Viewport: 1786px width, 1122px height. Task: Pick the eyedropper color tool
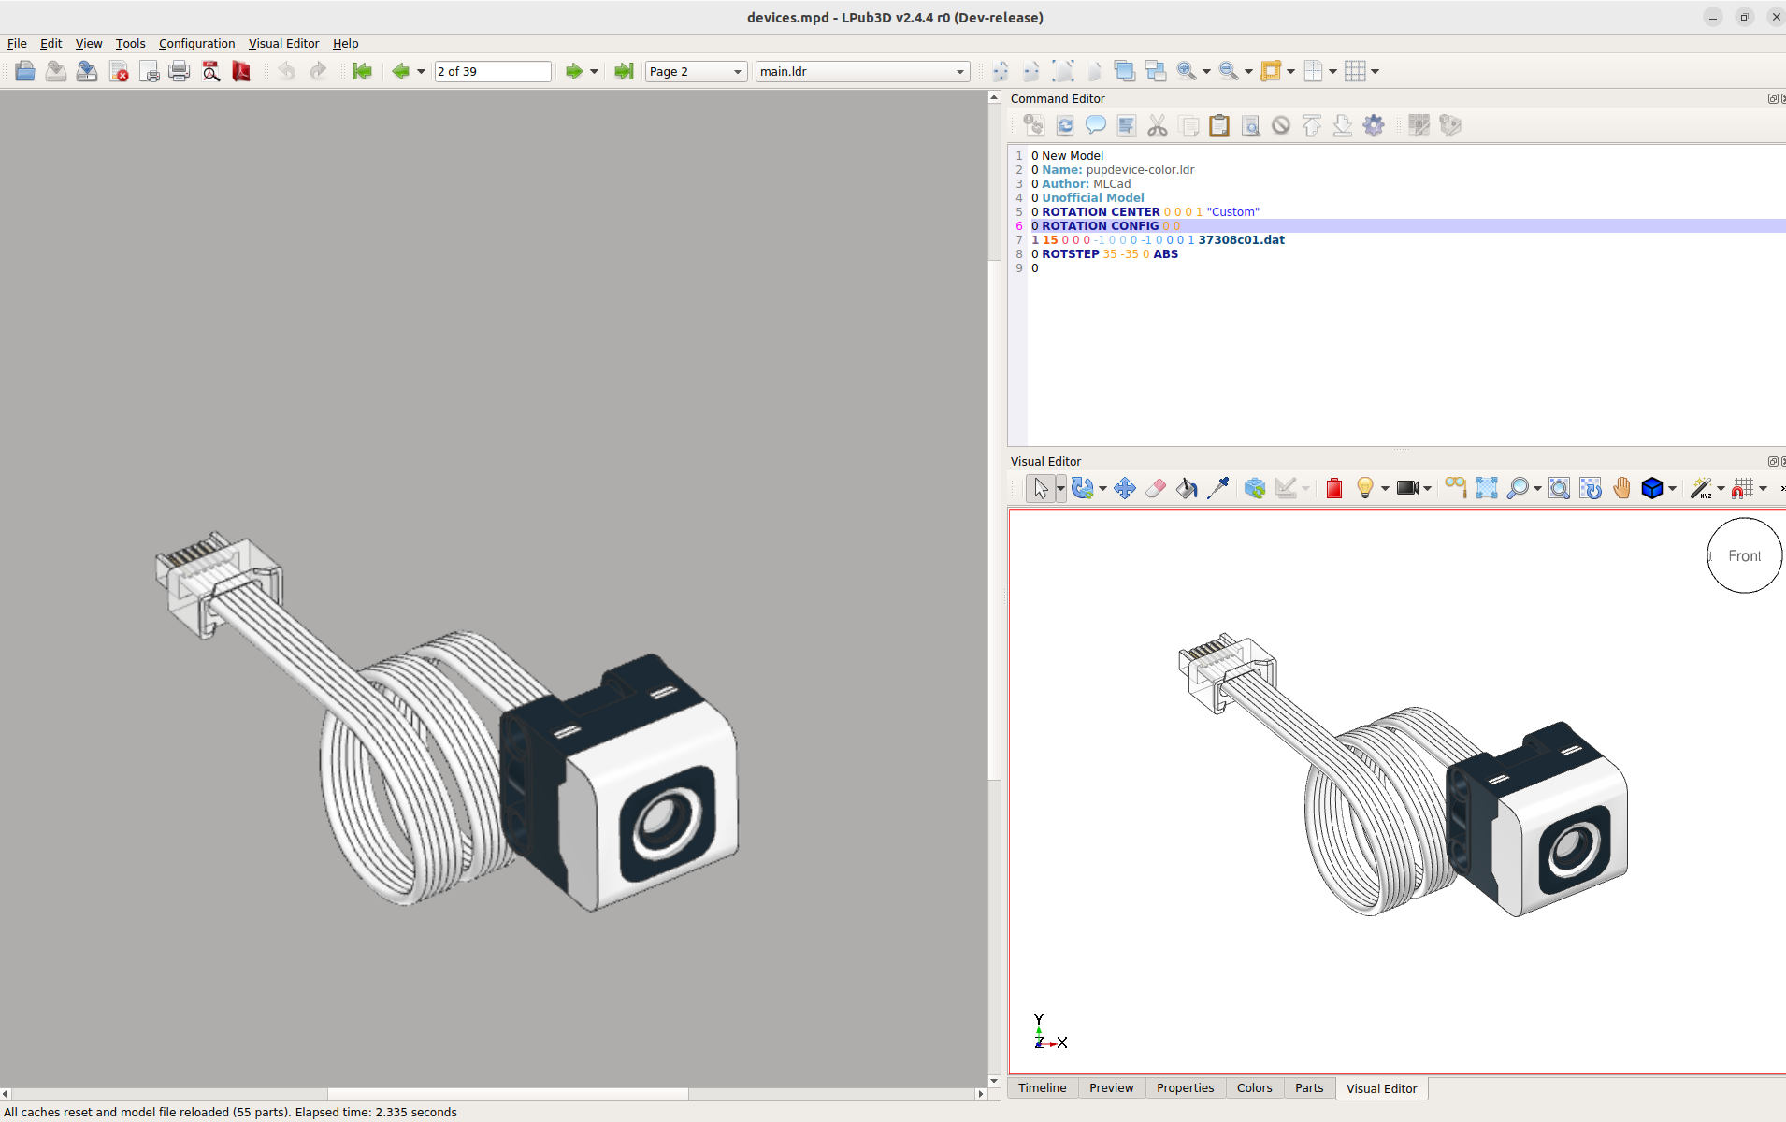click(x=1217, y=487)
